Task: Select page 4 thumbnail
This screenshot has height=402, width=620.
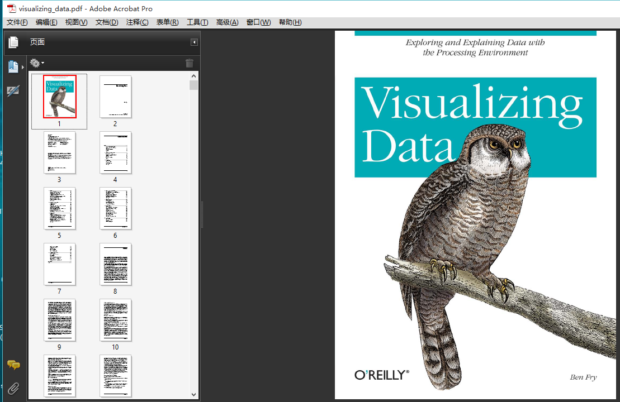Action: tap(116, 152)
